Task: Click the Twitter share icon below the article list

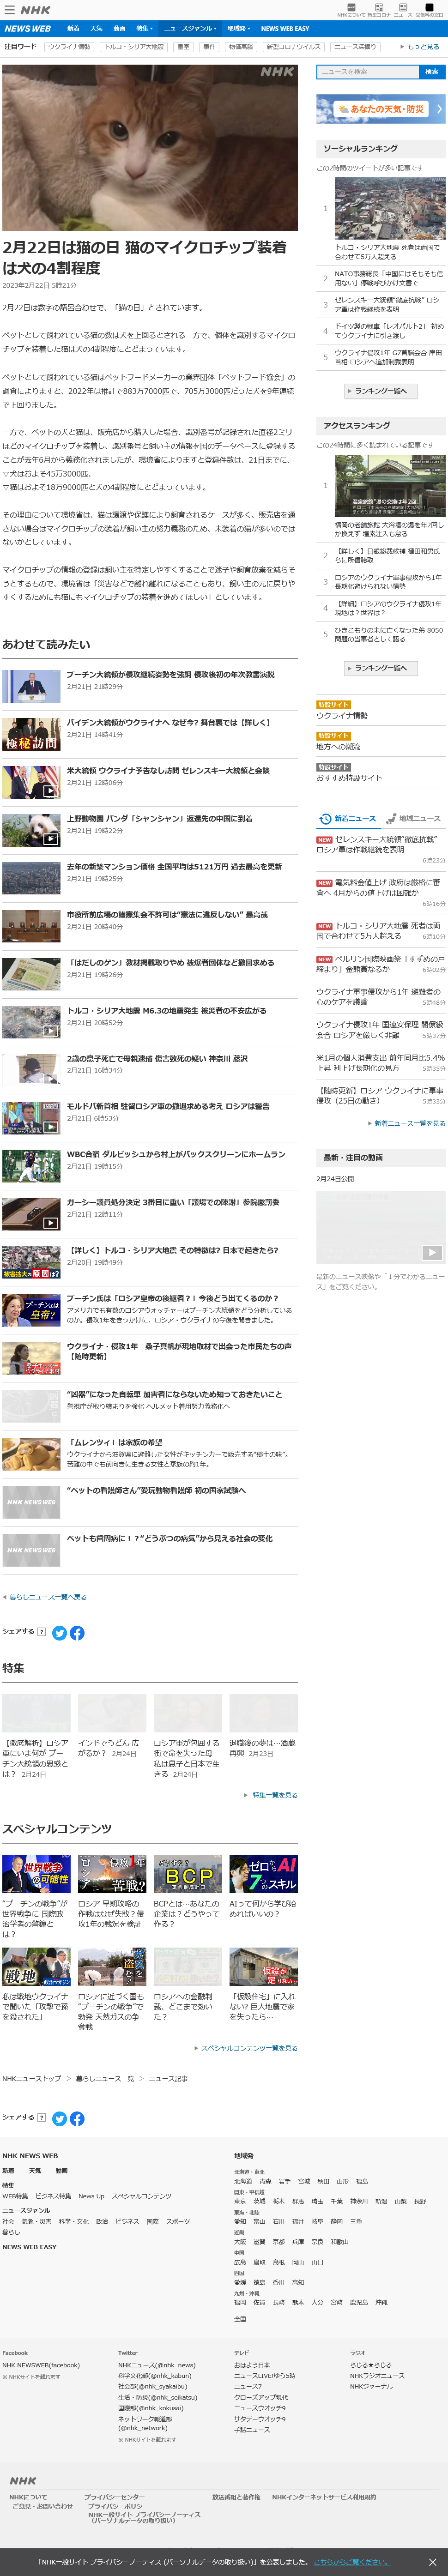Action: pyautogui.click(x=60, y=1633)
